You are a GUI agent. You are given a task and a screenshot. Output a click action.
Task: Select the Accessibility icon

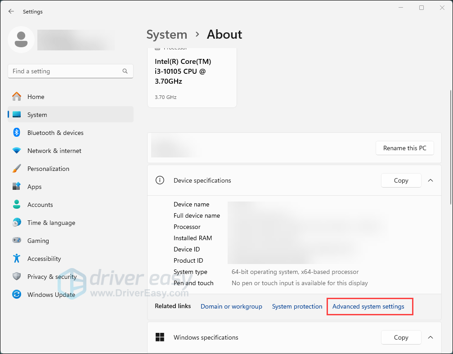coord(17,259)
